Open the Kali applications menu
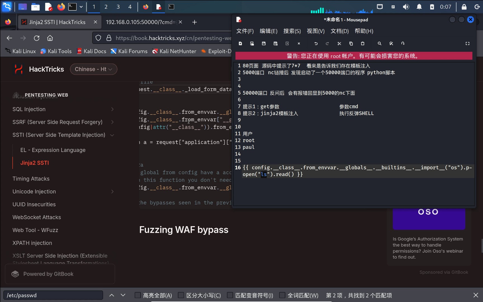 tap(7, 7)
